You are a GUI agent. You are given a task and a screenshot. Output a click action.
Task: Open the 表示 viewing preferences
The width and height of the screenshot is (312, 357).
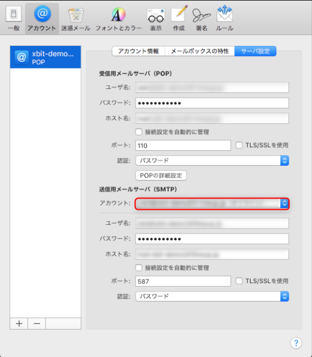coord(156,18)
